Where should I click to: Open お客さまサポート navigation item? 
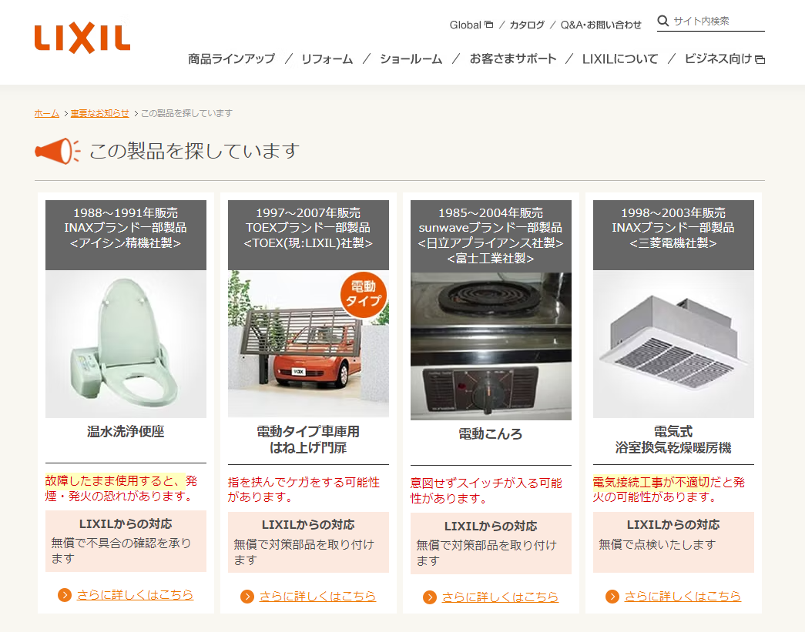point(513,59)
